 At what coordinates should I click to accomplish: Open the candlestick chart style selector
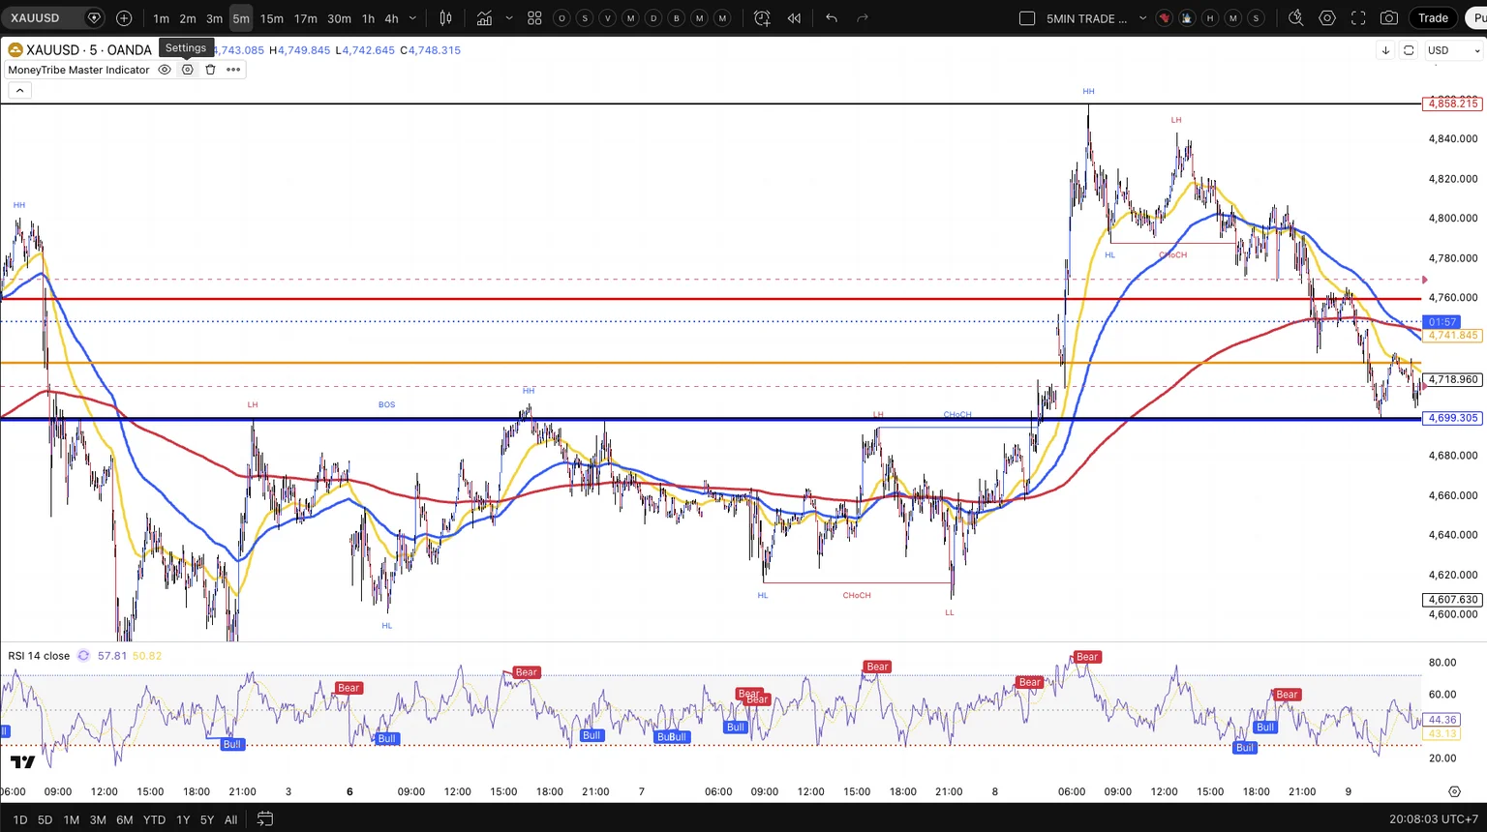445,18
